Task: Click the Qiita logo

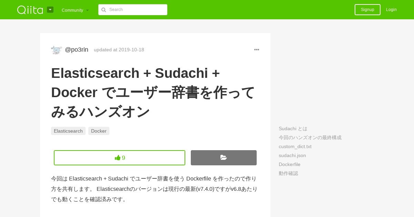Action: (x=30, y=10)
